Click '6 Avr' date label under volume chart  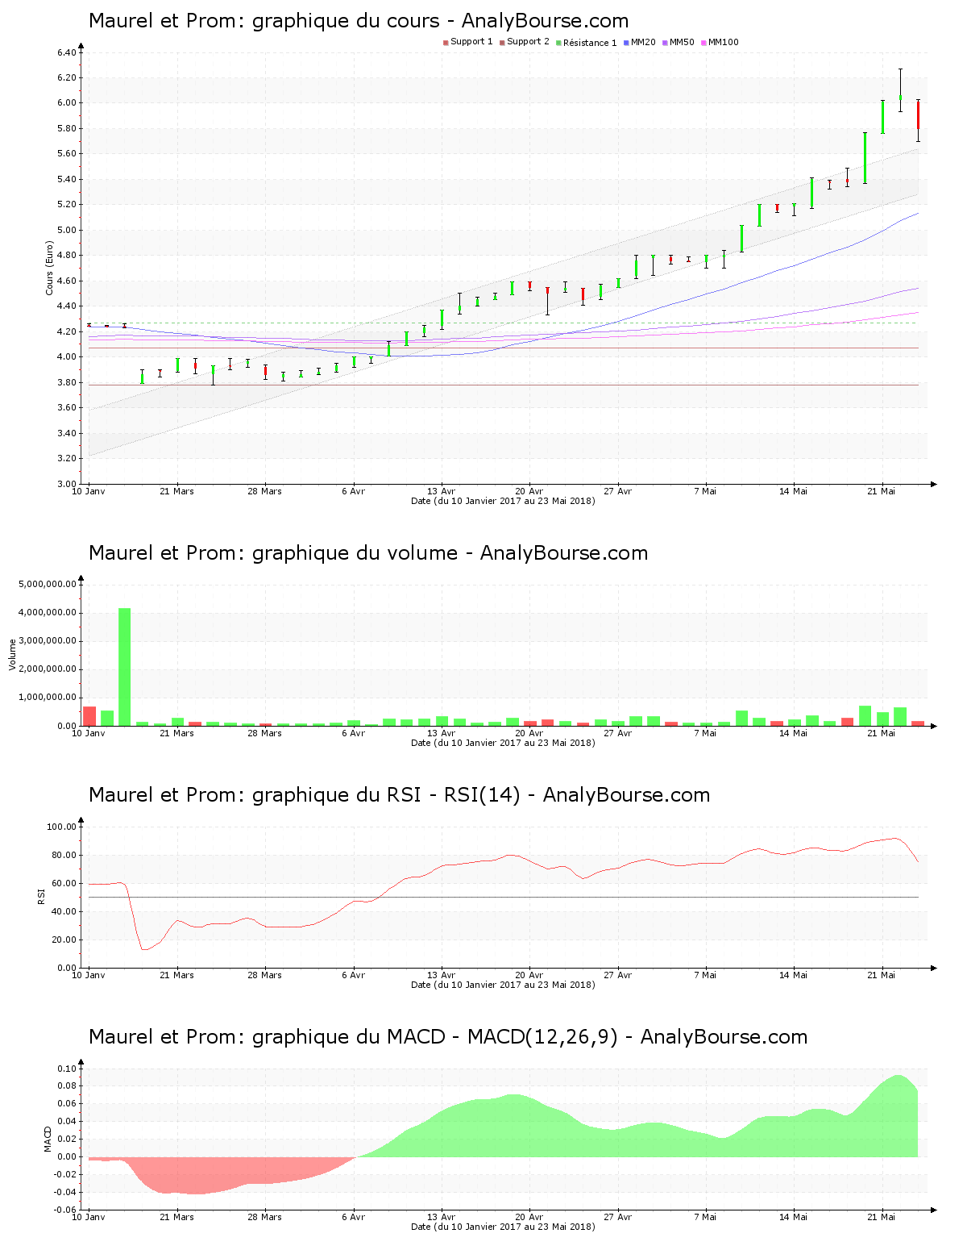353,733
